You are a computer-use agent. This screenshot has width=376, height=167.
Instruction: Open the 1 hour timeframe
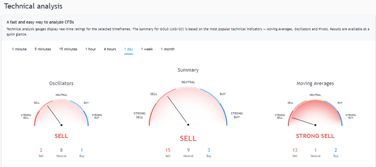tap(90, 49)
